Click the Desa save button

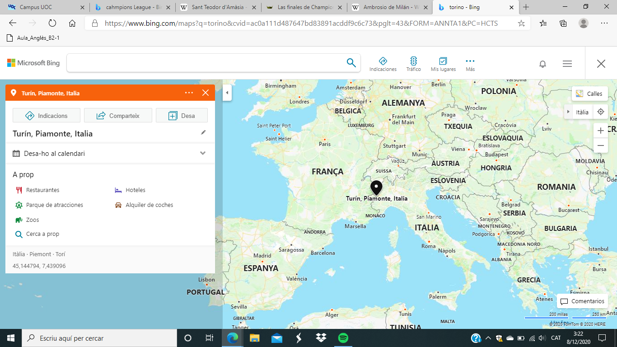point(182,115)
